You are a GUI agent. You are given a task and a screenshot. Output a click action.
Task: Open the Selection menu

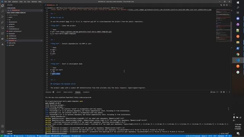coord(15,2)
